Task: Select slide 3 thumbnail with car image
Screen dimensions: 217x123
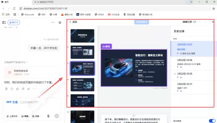Action: click(82, 68)
